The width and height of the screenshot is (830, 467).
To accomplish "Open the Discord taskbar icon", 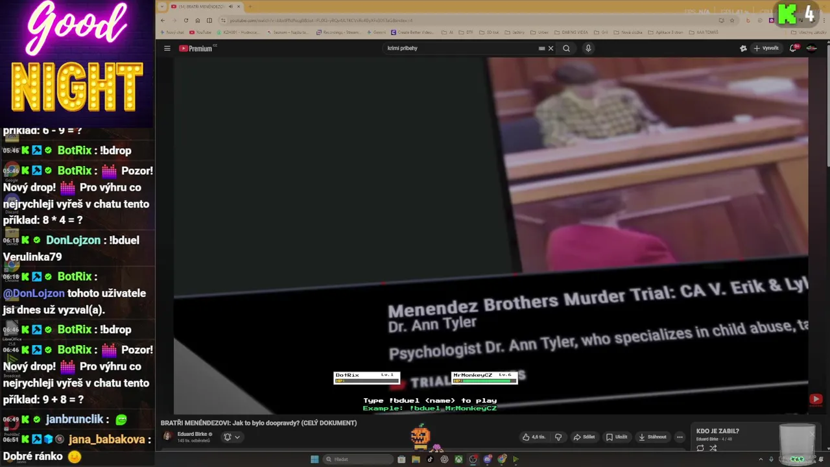I will pyautogui.click(x=488, y=459).
